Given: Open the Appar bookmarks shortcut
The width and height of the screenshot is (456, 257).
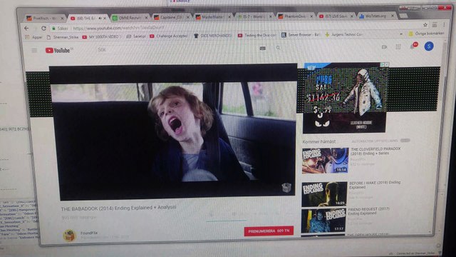Looking at the screenshot, I should tap(33, 37).
